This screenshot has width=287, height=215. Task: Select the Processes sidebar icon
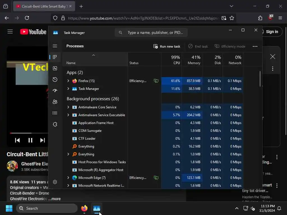[x=55, y=57]
